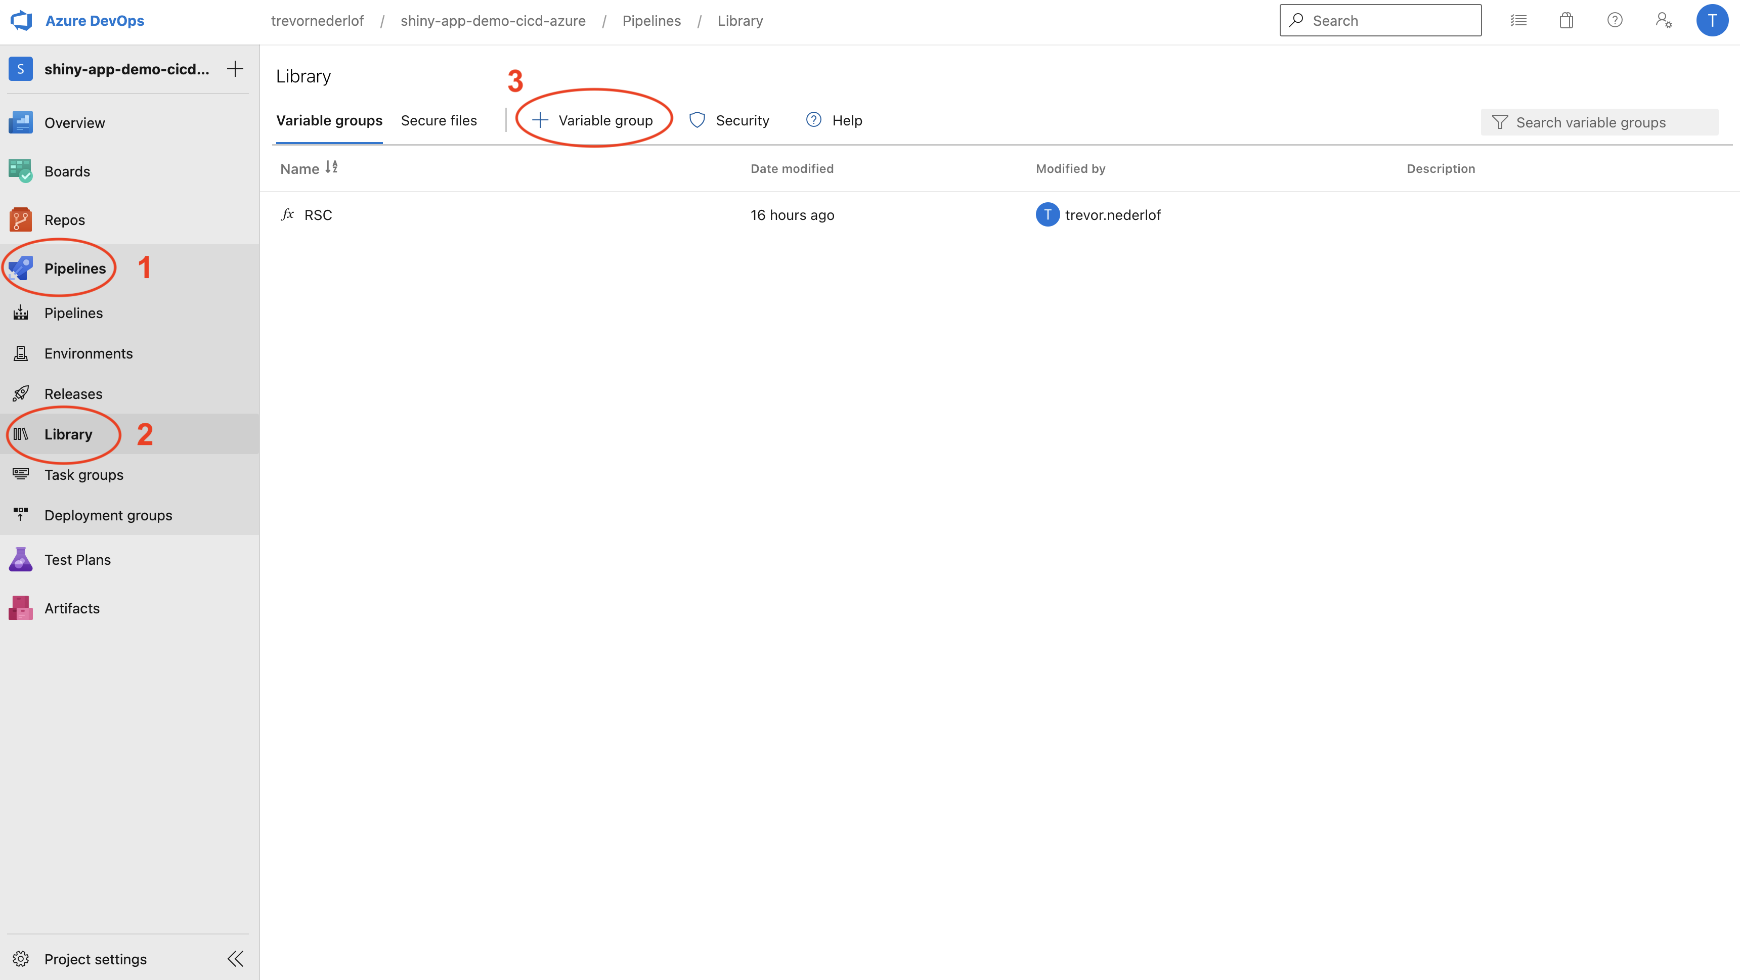
Task: Add a new Variable group
Action: point(592,121)
